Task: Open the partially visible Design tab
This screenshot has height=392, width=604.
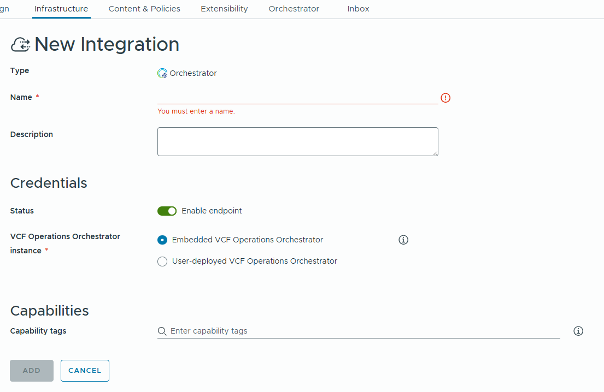Action: click(4, 9)
